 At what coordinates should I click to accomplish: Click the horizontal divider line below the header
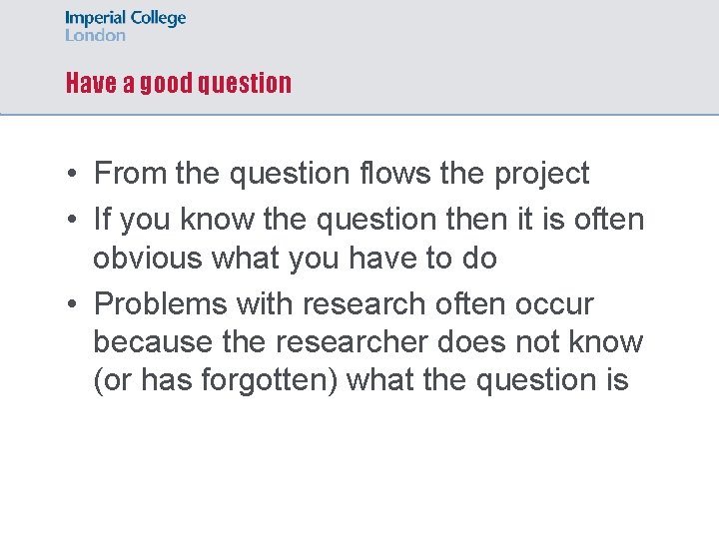(x=359, y=114)
